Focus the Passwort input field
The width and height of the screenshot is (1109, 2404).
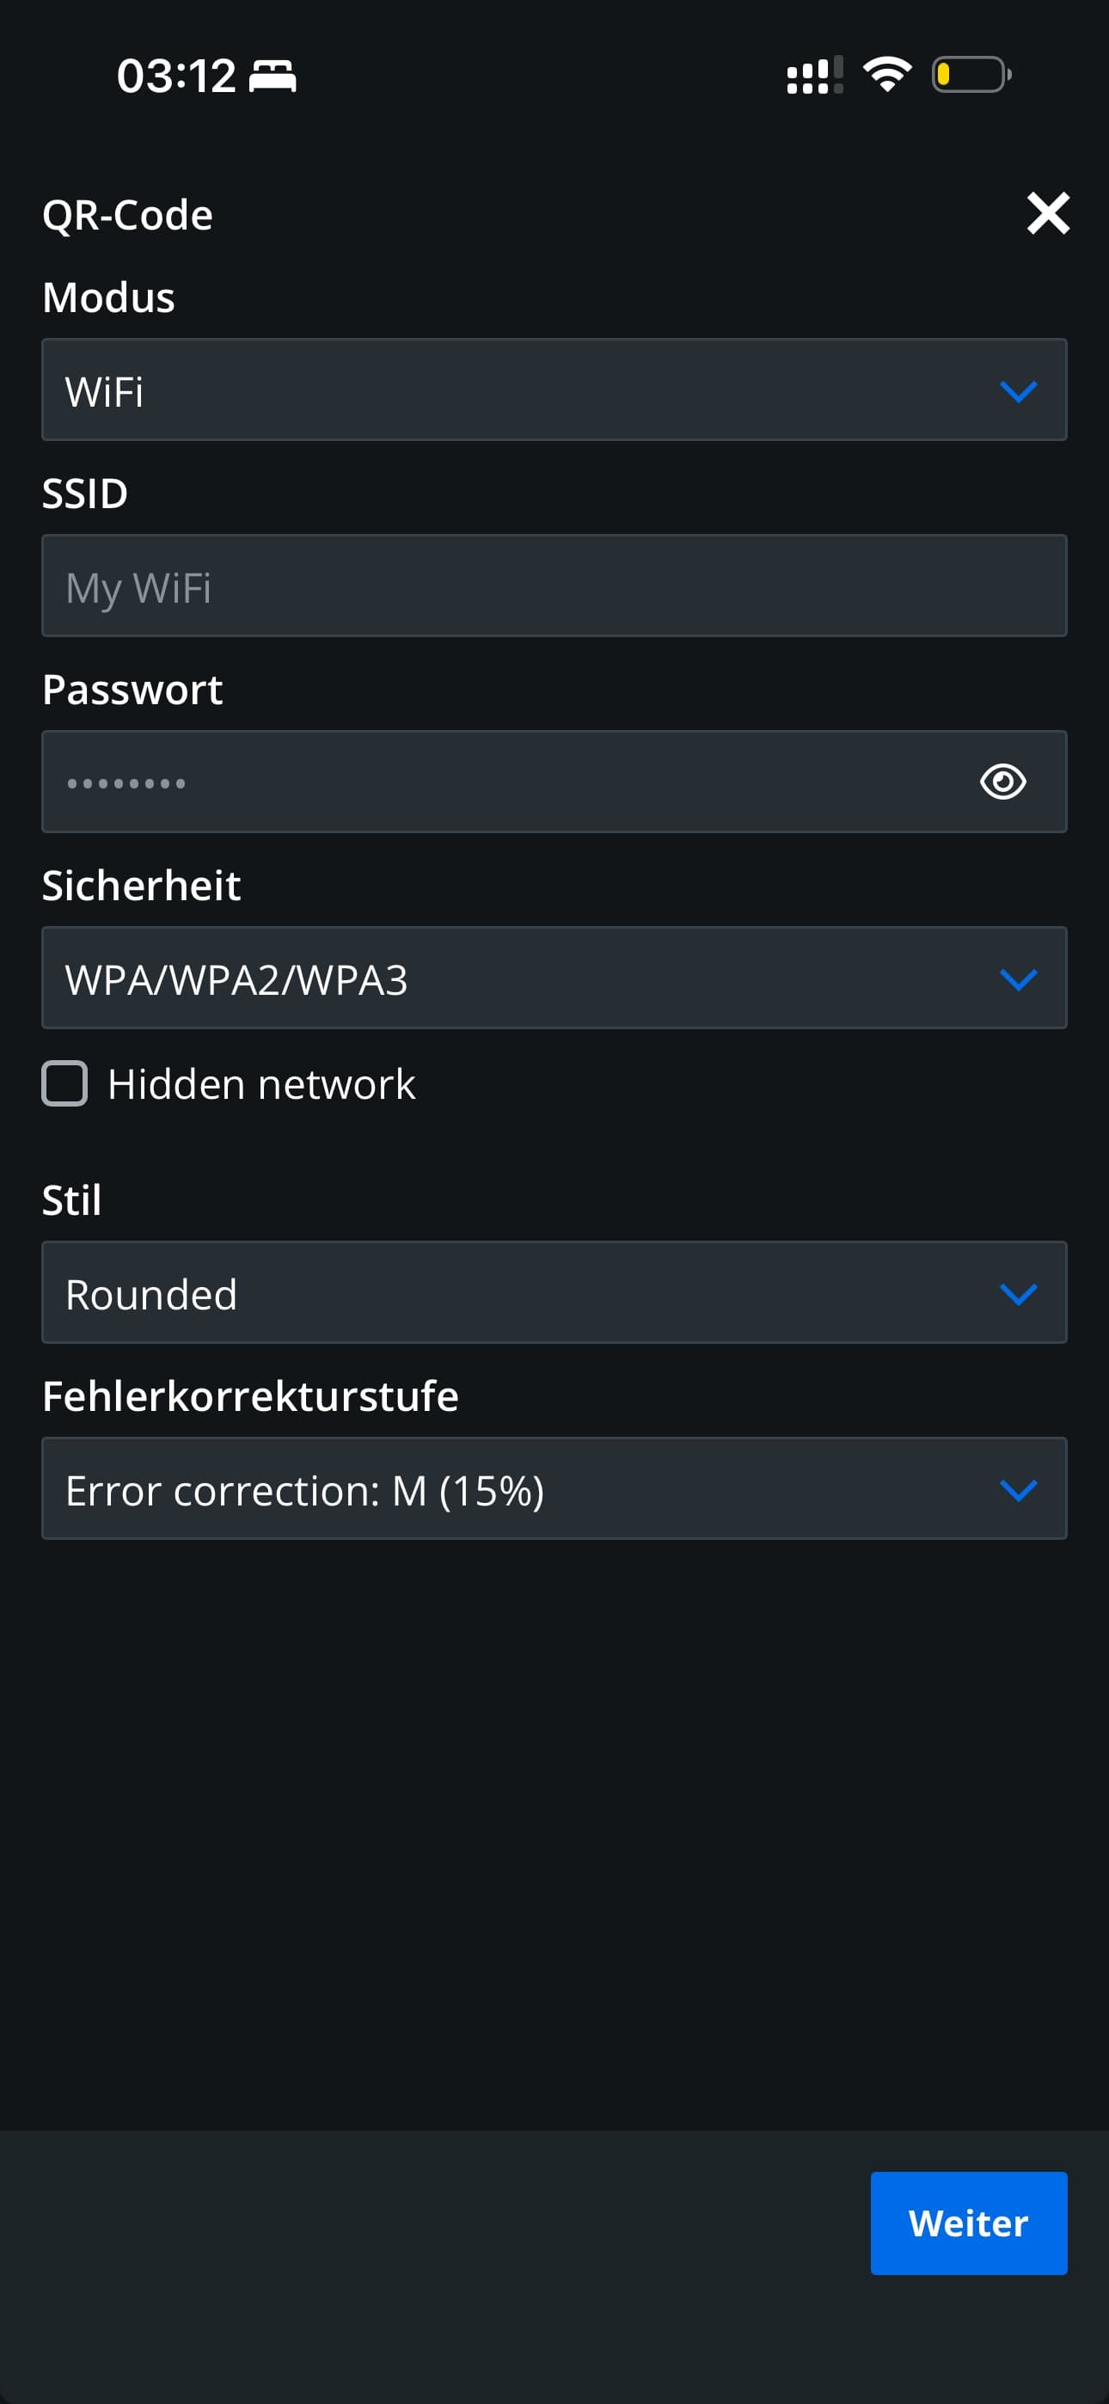504,782
